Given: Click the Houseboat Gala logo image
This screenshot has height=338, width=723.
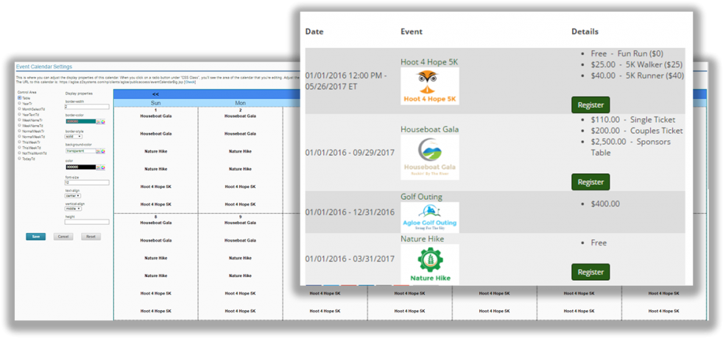Looking at the screenshot, I should tap(430, 157).
